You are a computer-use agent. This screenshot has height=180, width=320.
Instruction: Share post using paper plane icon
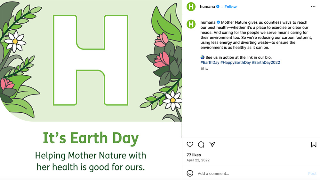pyautogui.click(x=212, y=145)
